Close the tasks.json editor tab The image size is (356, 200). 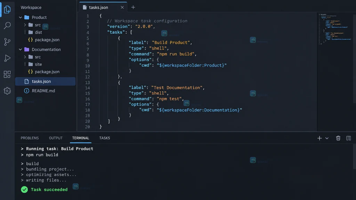click(122, 7)
